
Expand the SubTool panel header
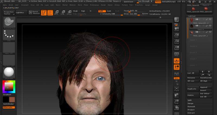pos(191,16)
